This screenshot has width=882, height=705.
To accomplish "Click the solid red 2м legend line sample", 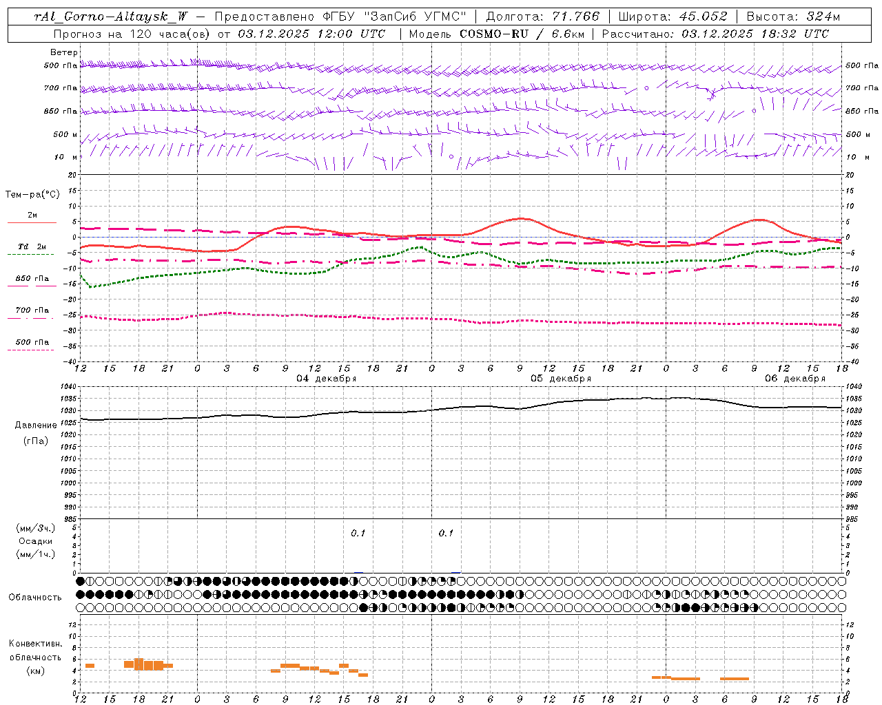I will (32, 222).
